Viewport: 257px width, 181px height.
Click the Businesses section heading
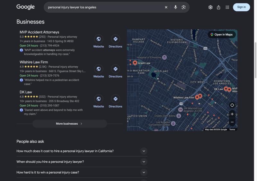coord(31,22)
